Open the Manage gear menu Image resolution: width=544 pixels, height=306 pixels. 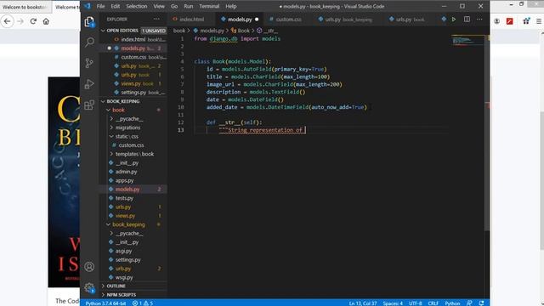coord(89,287)
